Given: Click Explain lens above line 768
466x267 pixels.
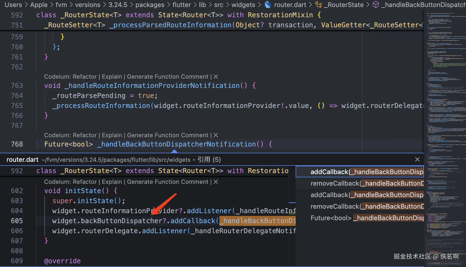Looking at the screenshot, I should point(112,135).
